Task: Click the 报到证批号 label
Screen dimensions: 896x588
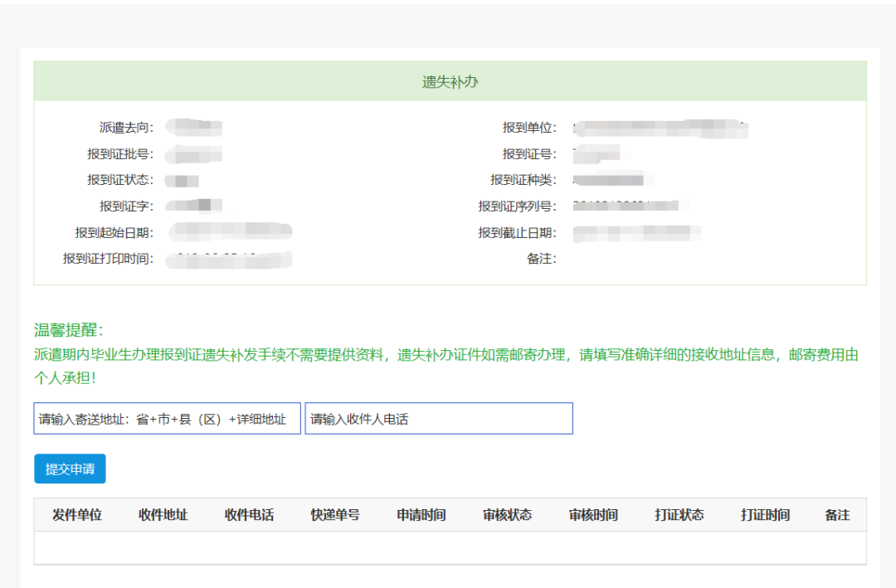Action: [120, 153]
